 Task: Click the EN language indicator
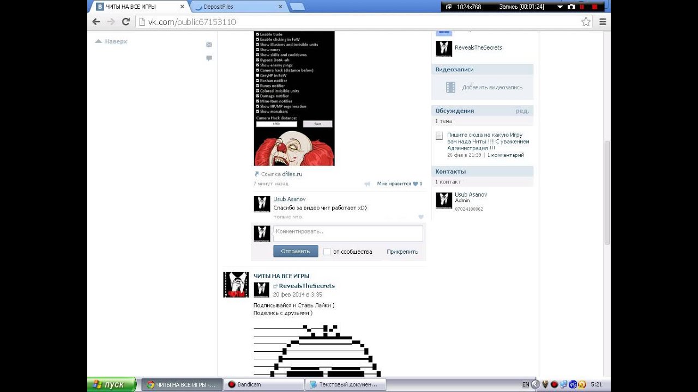tap(526, 384)
